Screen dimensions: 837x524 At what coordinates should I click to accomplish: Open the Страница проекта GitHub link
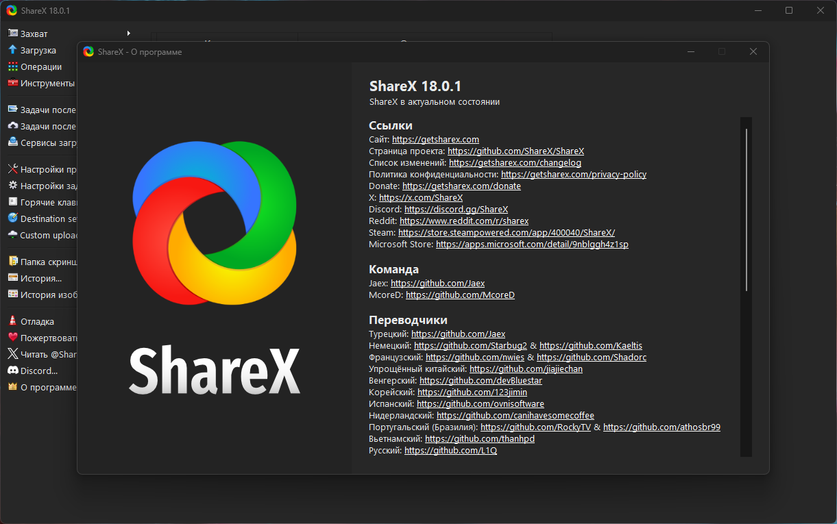click(x=515, y=151)
